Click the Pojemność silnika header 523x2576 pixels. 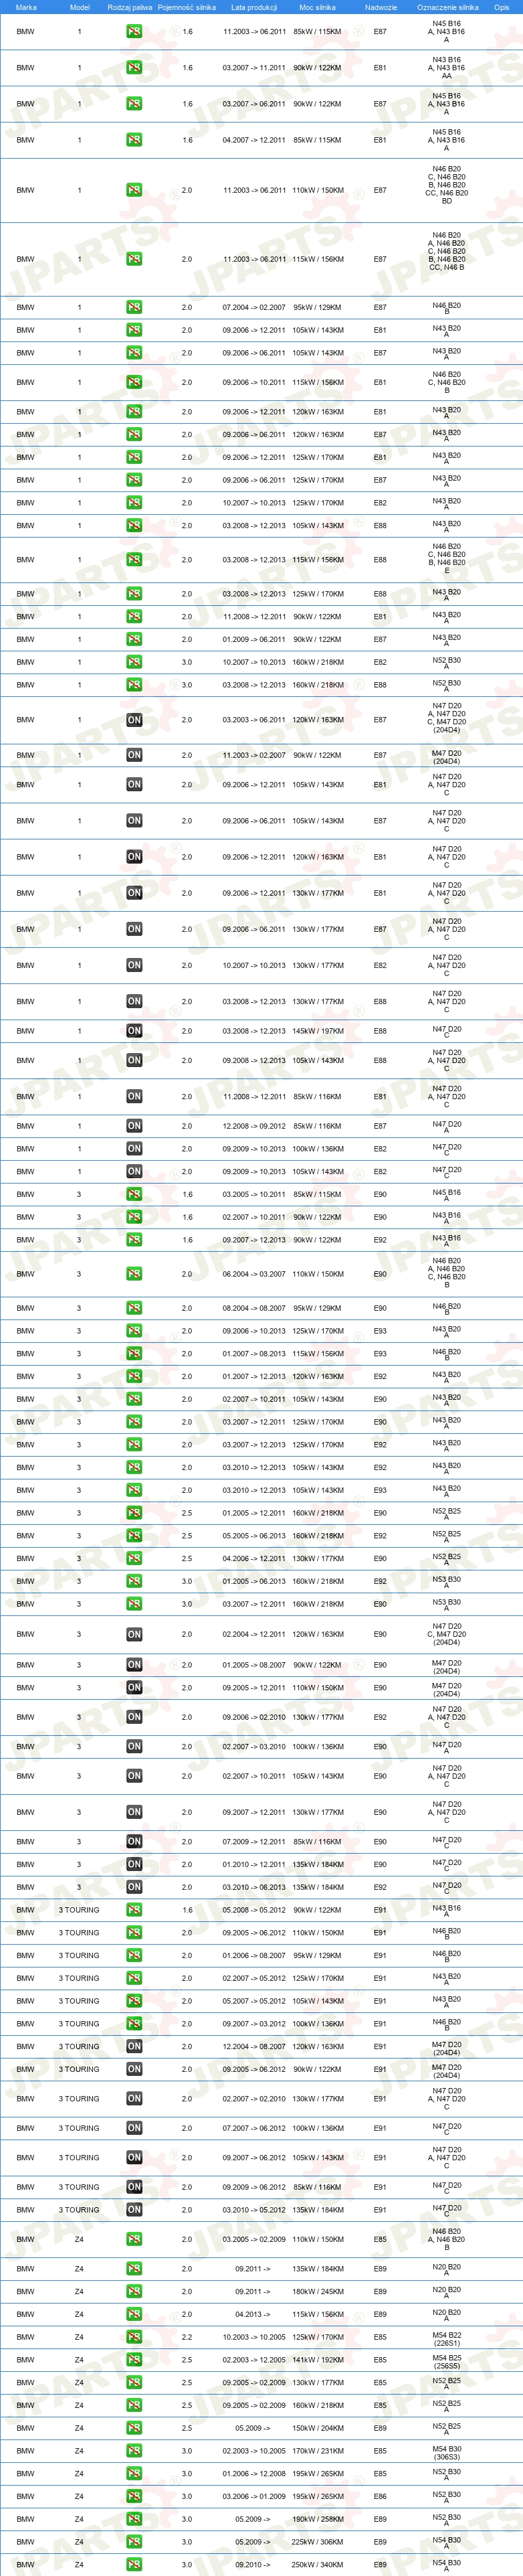tap(187, 7)
